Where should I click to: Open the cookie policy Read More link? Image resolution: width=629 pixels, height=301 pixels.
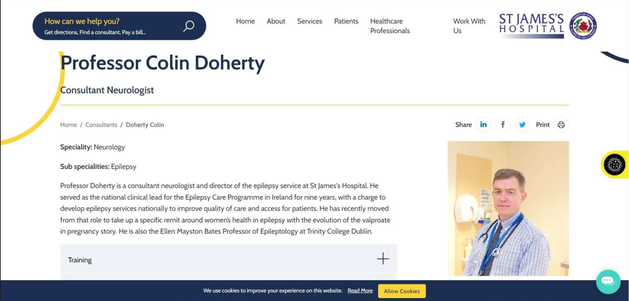[360, 290]
